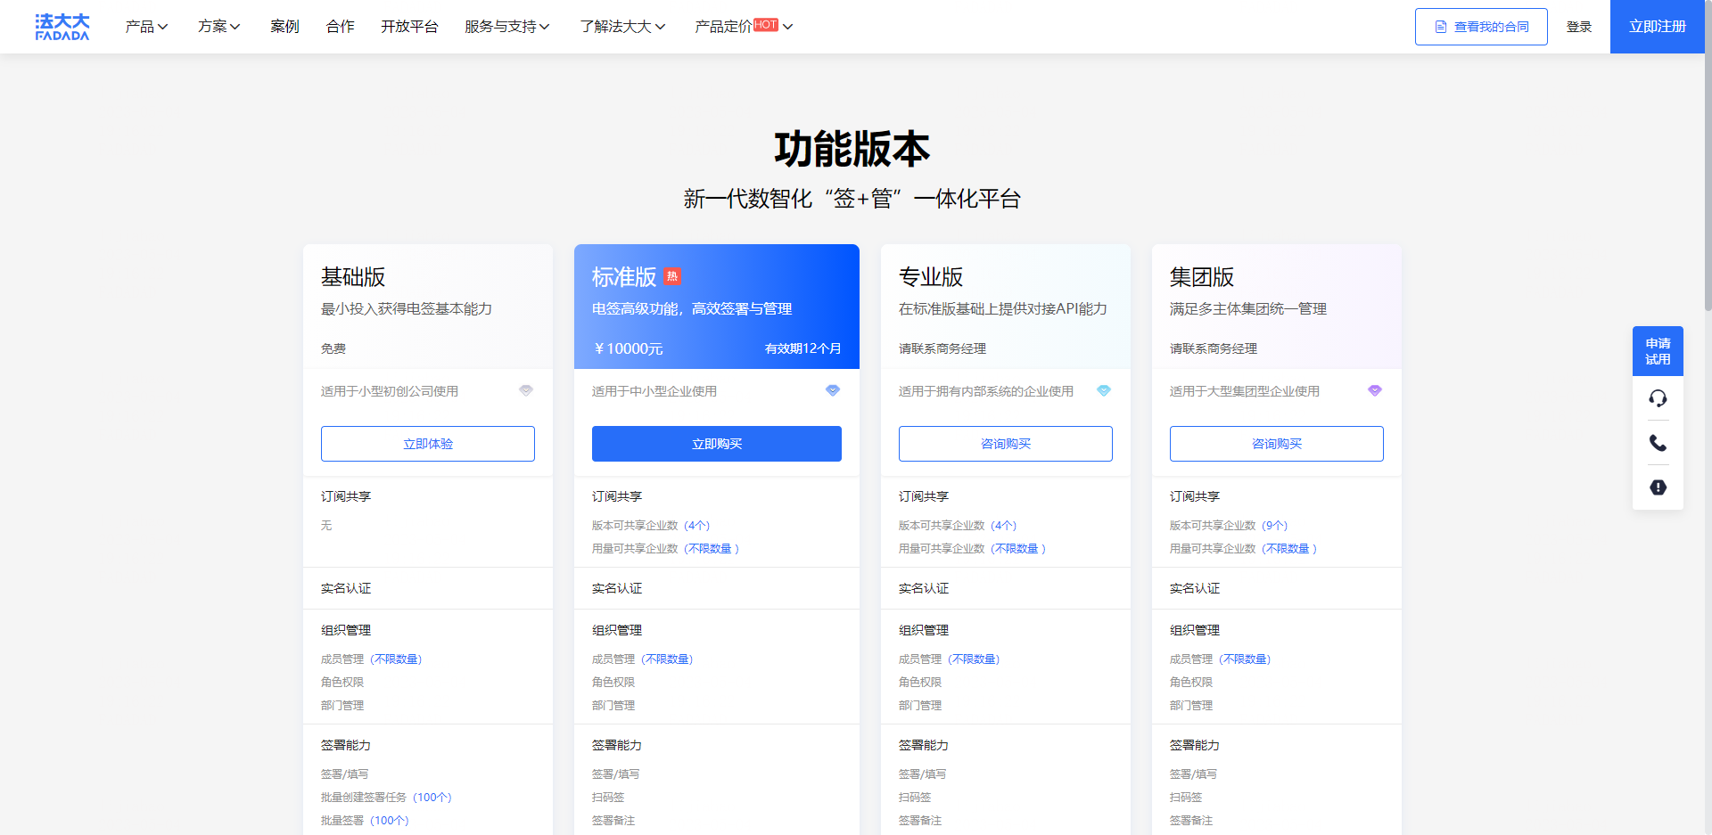Click 咨询购买 in the 专业版 card
Screen dimensions: 1712x835
pos(1006,444)
